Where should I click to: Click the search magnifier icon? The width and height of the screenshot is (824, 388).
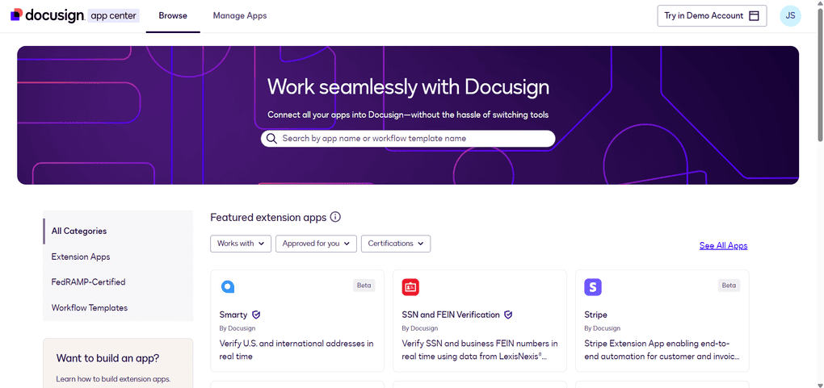pyautogui.click(x=271, y=139)
